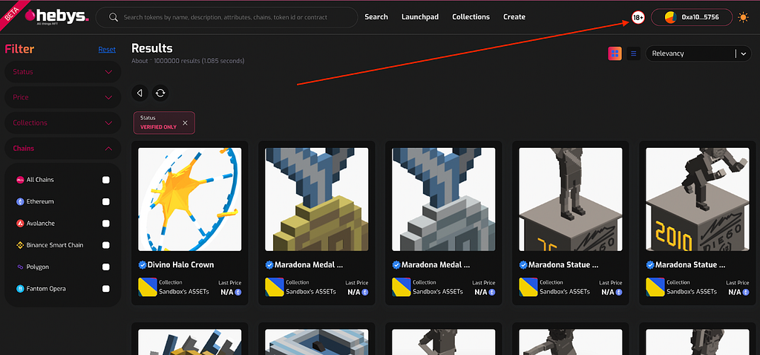Screen dimensions: 760x355
Task: Click the Avalanche chain icon
Action: pos(20,224)
